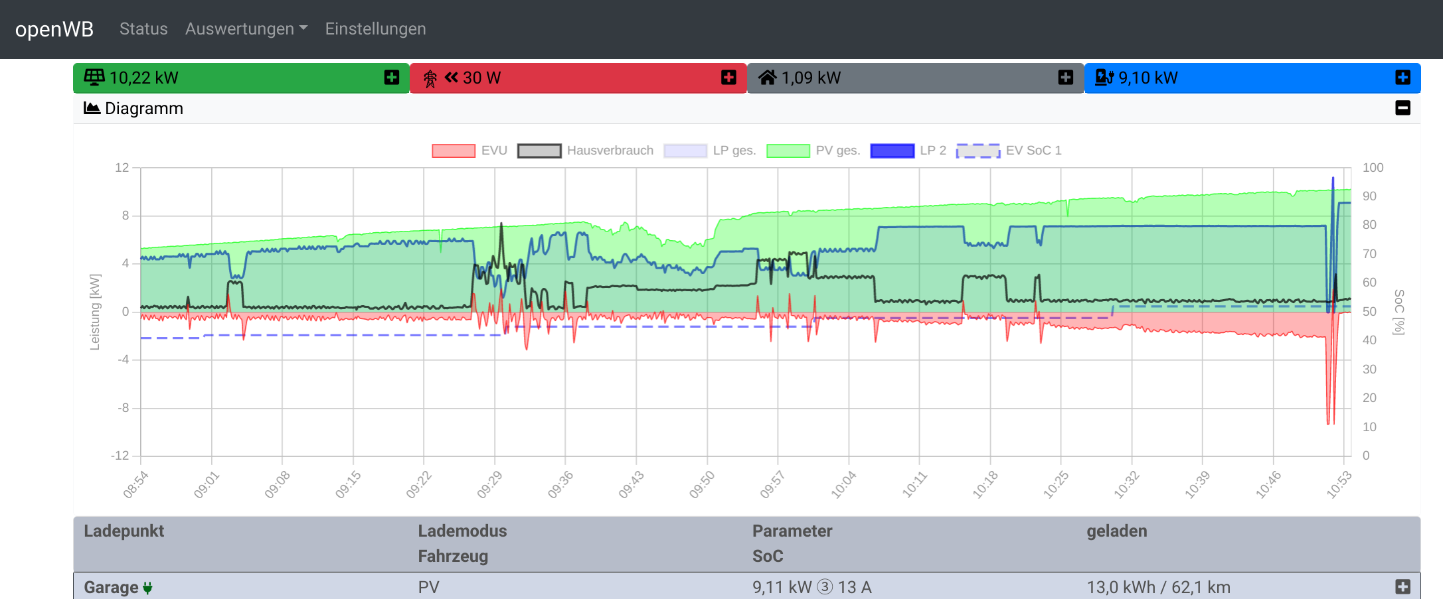1443x599 pixels.
Task: Click the green plug icon beside Garage
Action: pos(147,588)
